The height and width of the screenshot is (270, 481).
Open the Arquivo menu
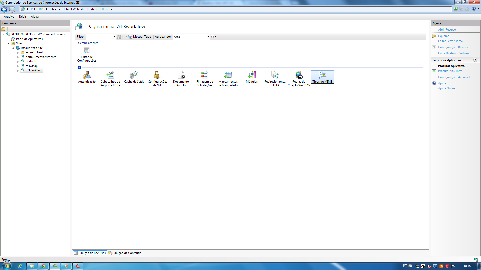coord(9,17)
